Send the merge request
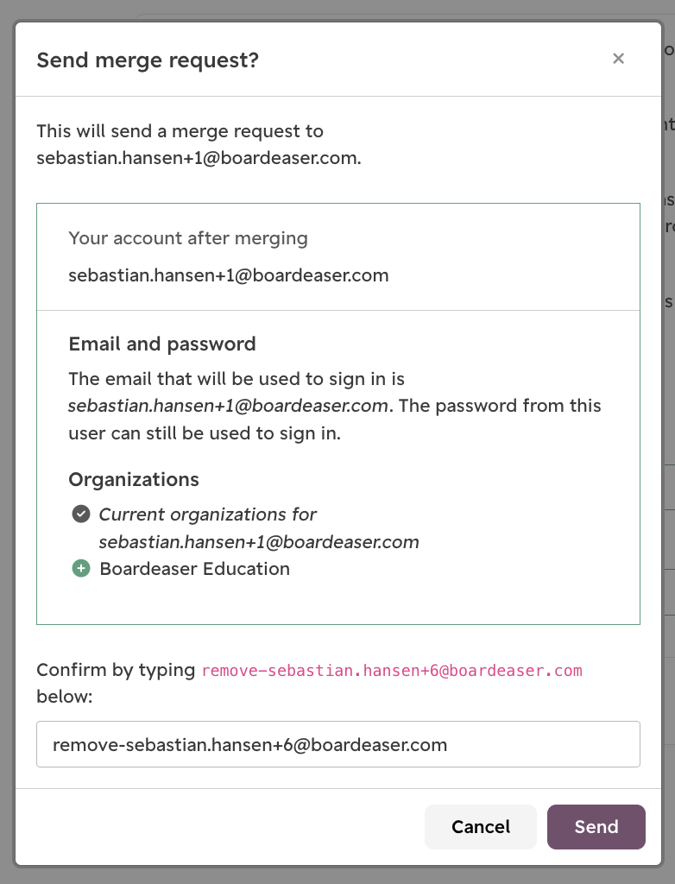675x884 pixels. [x=596, y=826]
